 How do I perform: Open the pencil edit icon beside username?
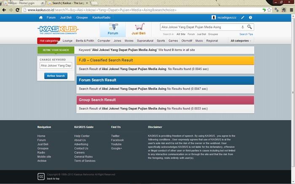pos(243,18)
